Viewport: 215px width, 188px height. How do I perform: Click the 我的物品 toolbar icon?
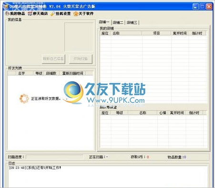tap(7, 14)
